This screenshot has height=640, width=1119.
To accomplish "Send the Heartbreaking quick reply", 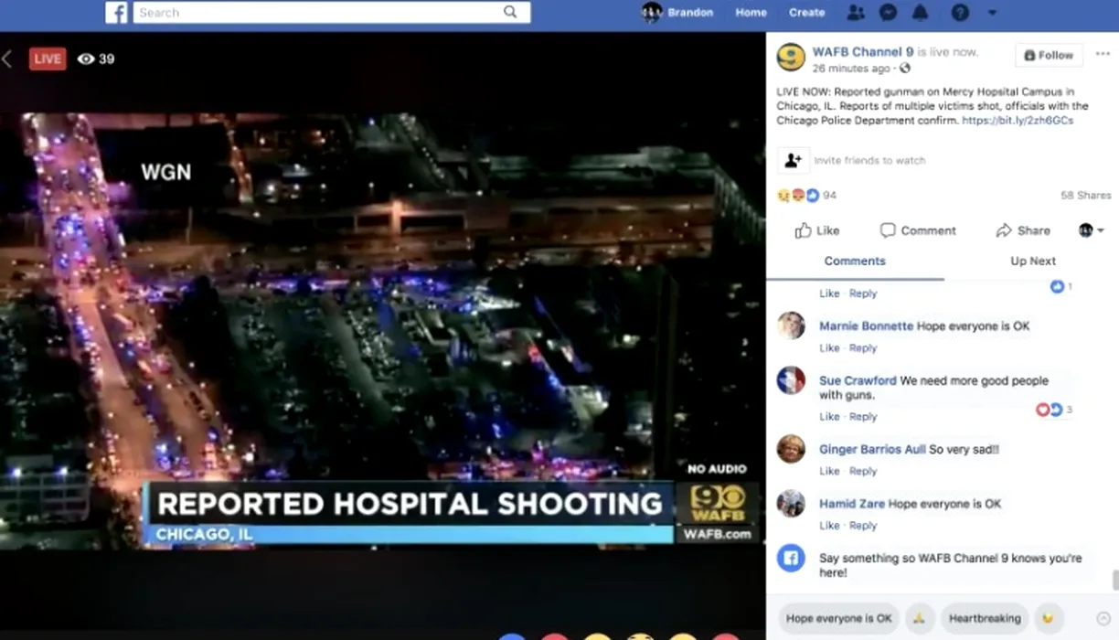I will pos(985,619).
